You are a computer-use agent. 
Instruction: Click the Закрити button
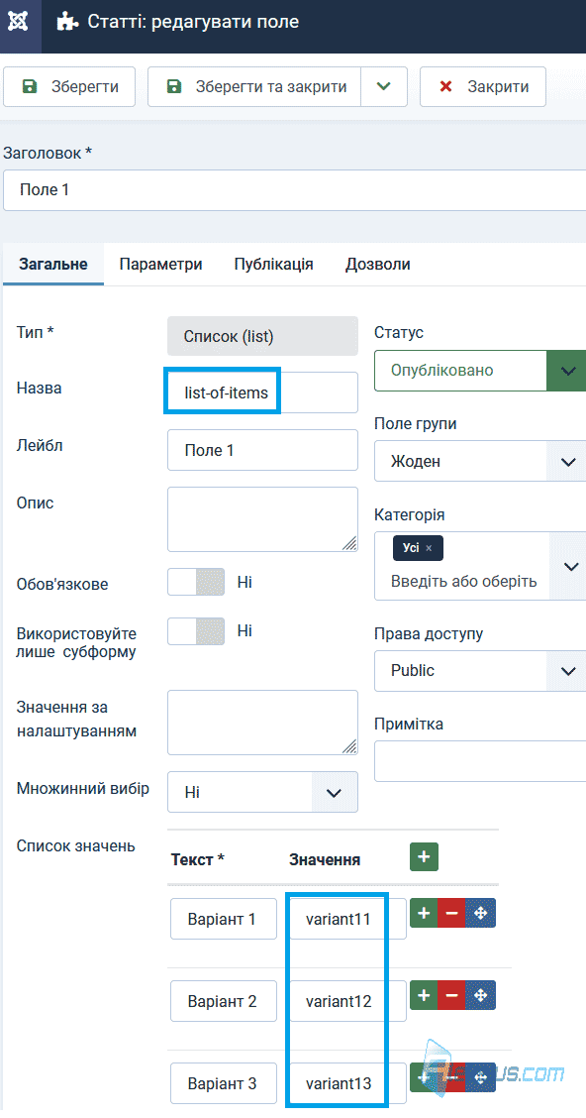[483, 87]
